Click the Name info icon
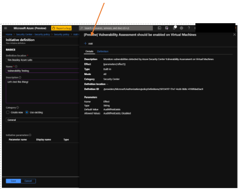Image resolution: width=238 pixels, height=189 pixels. (16, 66)
